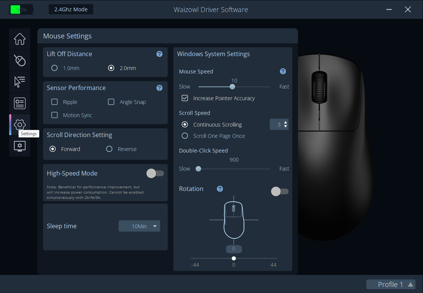Click the Rotation angle slider handle
423x293 pixels.
point(234,258)
